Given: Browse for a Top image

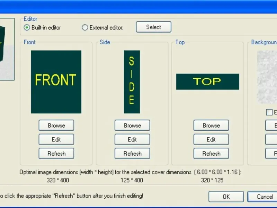Looking at the screenshot, I should (211, 125).
